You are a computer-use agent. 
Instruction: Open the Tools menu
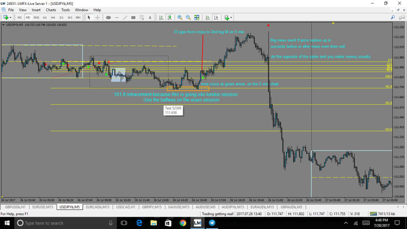click(66, 10)
